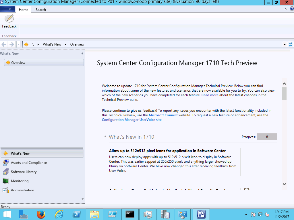
Task: Open the navigation history dropdown arrow
Action: [18, 44]
